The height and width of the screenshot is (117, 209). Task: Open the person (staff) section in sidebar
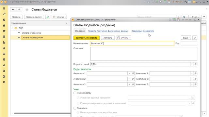click(4, 48)
